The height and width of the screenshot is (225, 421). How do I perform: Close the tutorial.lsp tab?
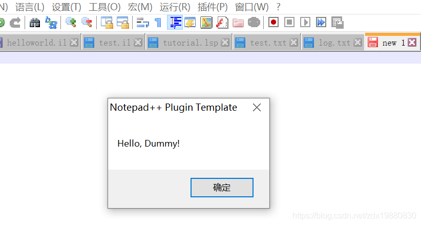coord(225,43)
